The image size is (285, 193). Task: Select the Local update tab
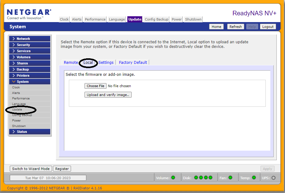[x=88, y=63]
